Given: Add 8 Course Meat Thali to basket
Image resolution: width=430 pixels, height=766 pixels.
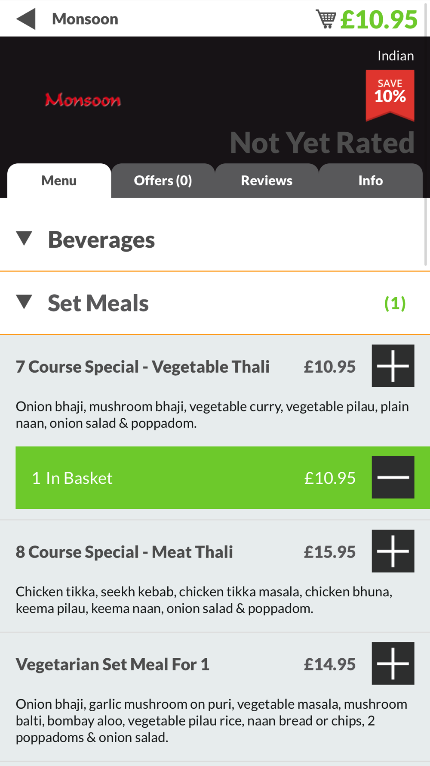Looking at the screenshot, I should (x=393, y=551).
